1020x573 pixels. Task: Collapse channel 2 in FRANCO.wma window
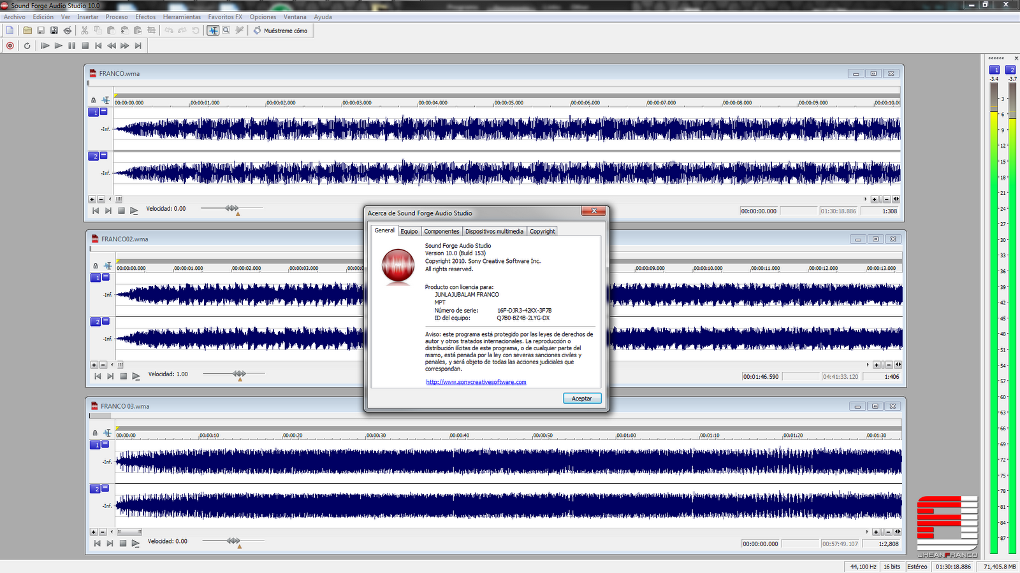coord(104,155)
